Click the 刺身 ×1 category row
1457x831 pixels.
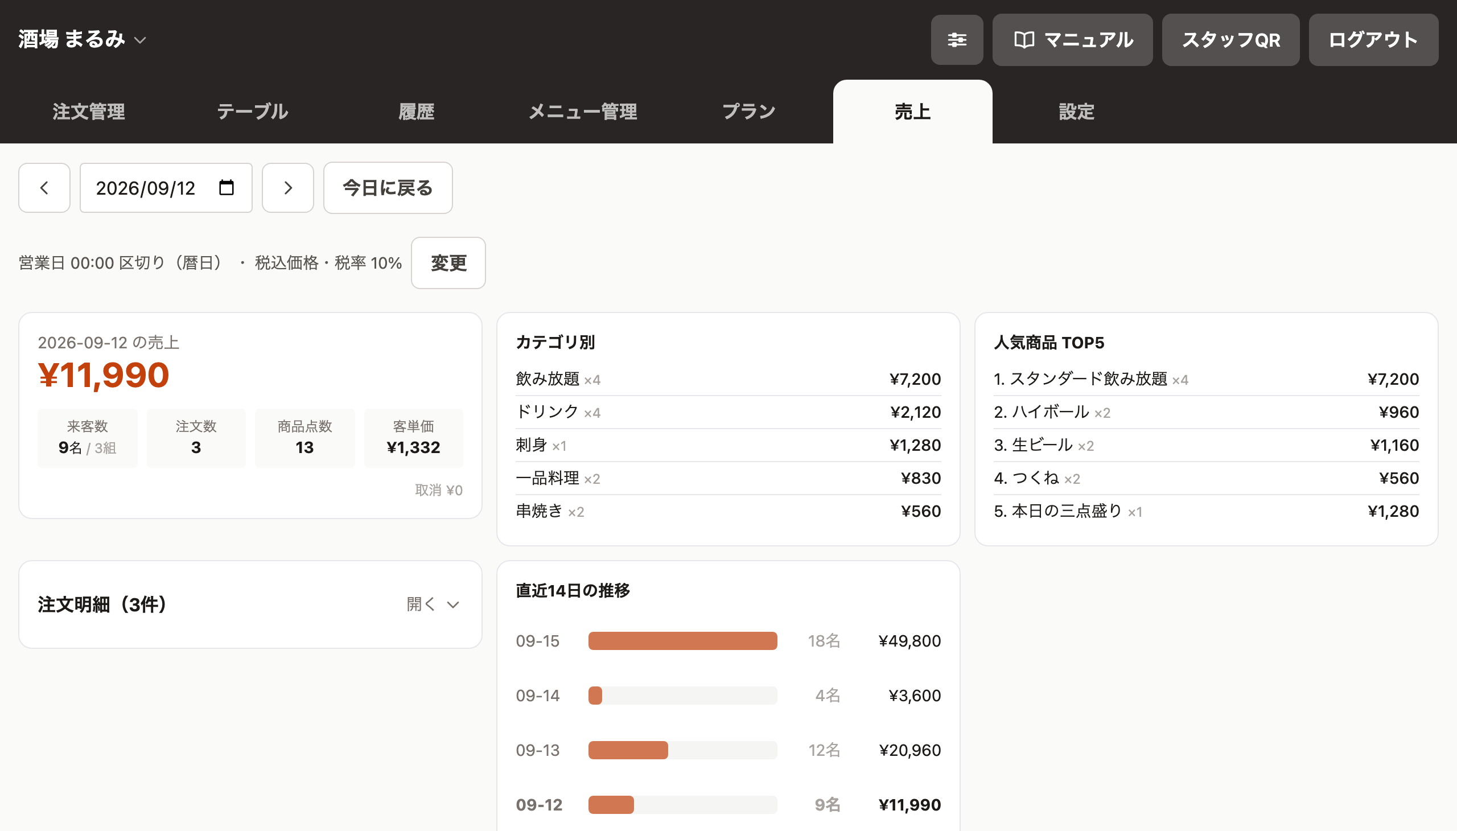(x=728, y=445)
